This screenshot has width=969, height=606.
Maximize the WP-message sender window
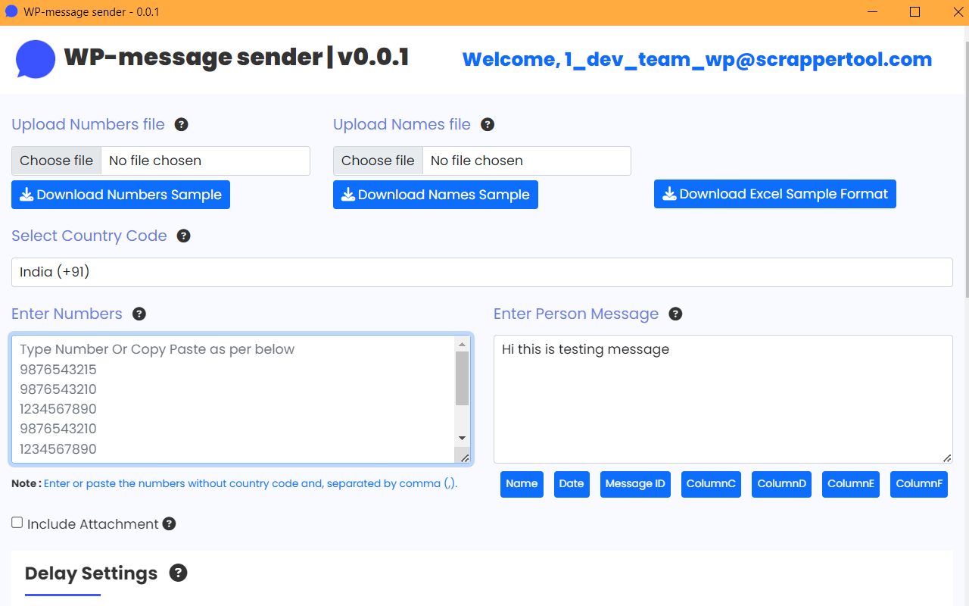[914, 12]
